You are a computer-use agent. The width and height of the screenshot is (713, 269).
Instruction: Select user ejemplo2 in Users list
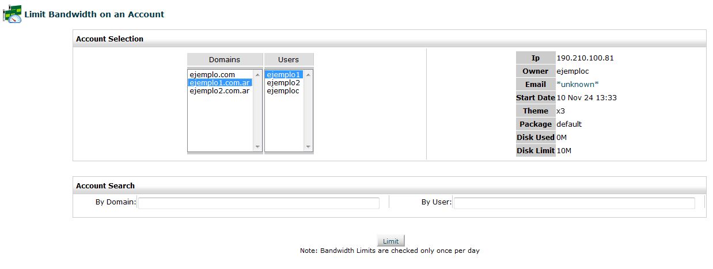coord(283,82)
